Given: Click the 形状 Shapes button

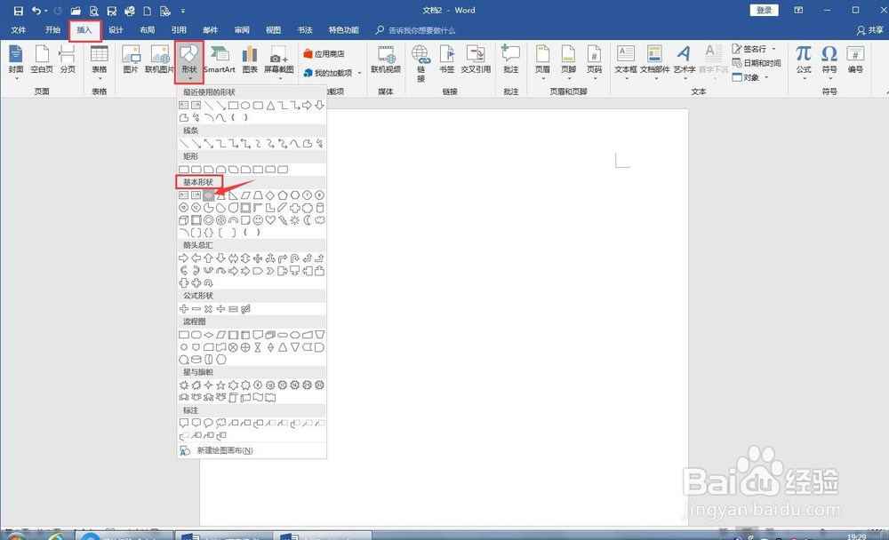Looking at the screenshot, I should tap(188, 62).
